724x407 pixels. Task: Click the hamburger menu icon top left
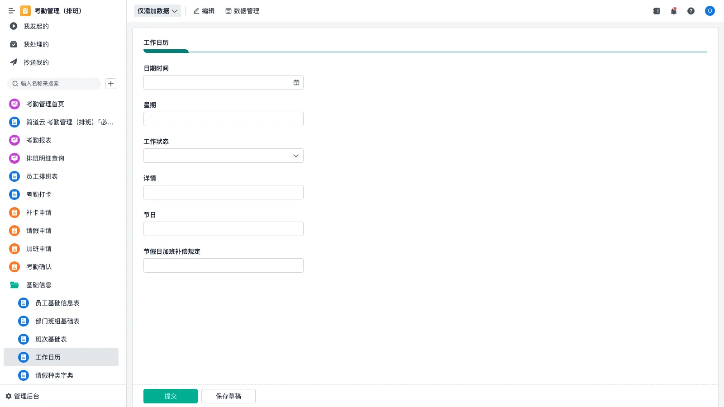point(12,11)
